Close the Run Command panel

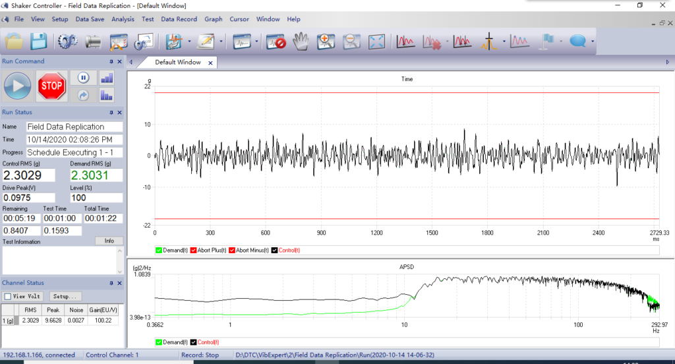tap(120, 61)
